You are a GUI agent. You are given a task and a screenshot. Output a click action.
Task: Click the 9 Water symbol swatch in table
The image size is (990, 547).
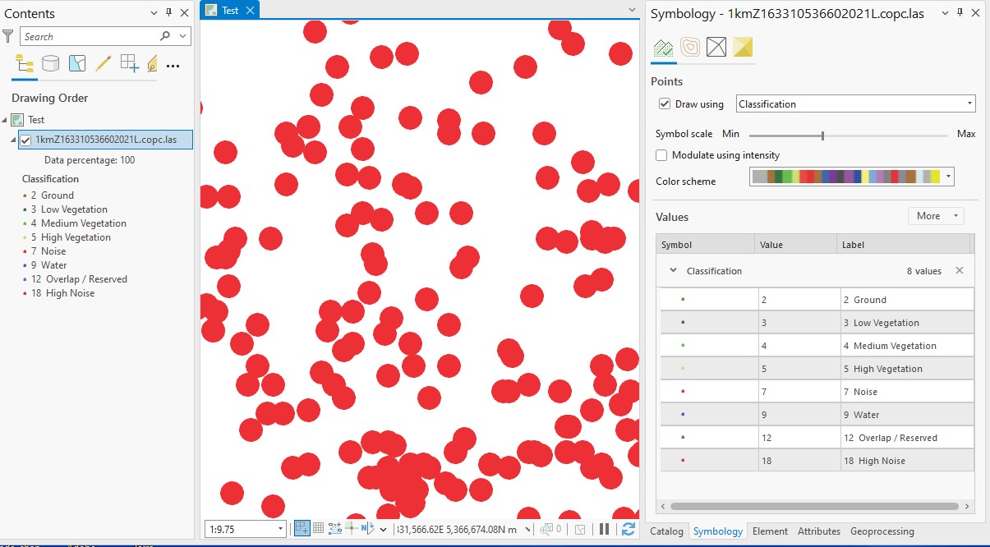(684, 415)
